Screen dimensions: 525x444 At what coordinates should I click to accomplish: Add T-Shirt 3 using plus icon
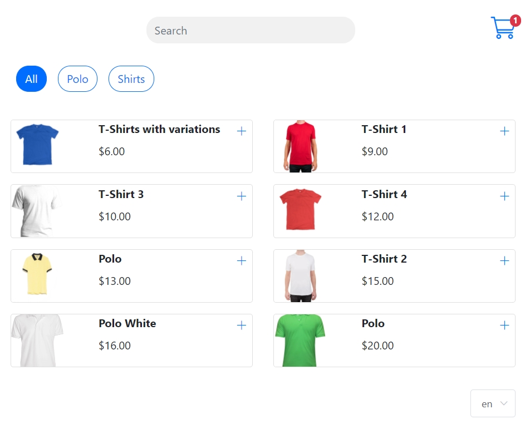[242, 196]
